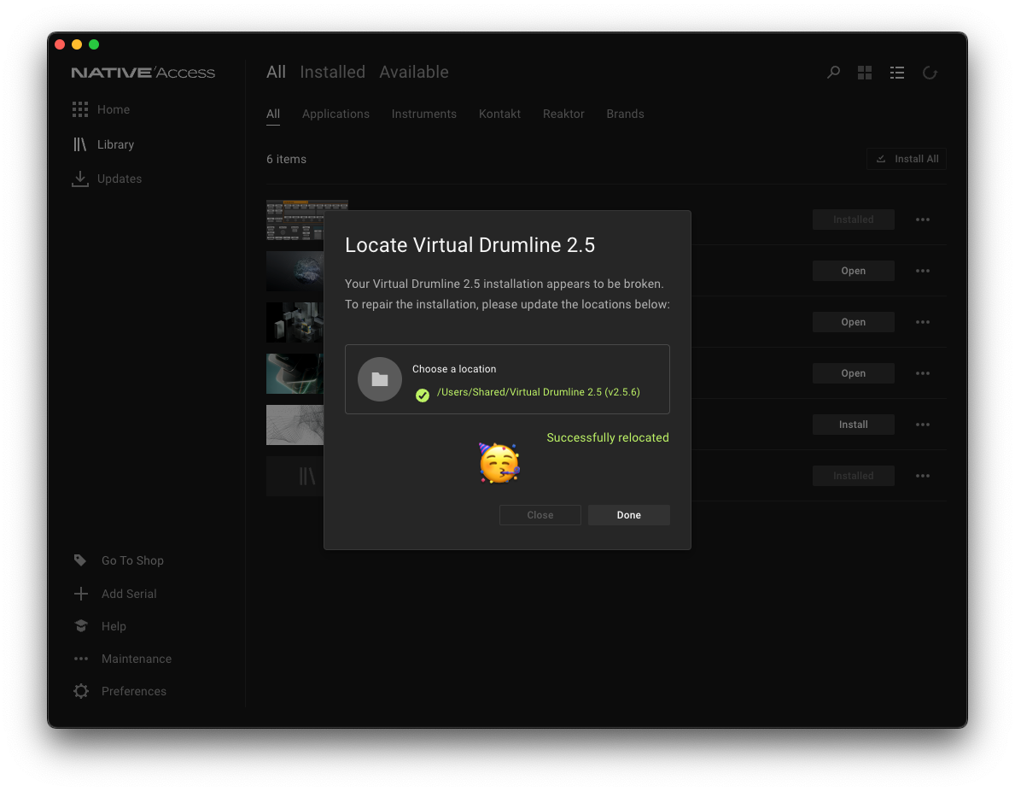Open more options for first Open row
The image size is (1015, 791).
[x=923, y=271]
